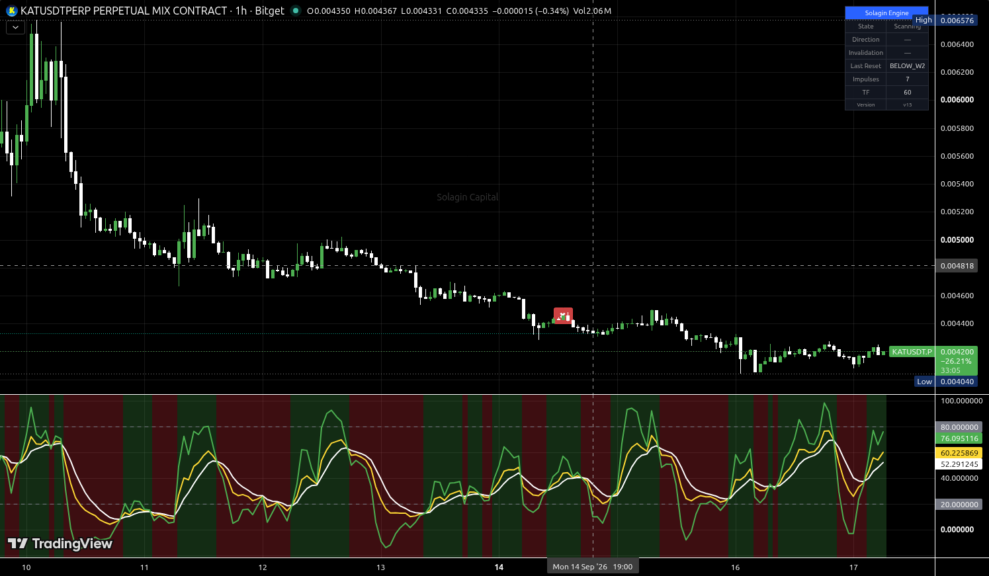Click the Impulses label in table
Image resolution: width=989 pixels, height=576 pixels.
(865, 79)
